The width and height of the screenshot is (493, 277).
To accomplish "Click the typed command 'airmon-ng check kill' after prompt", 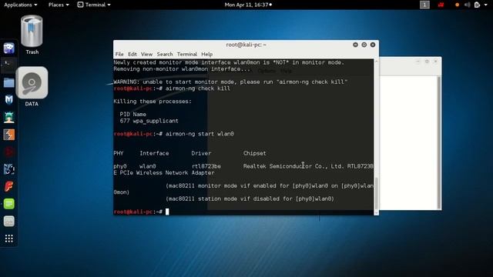I will click(x=198, y=88).
